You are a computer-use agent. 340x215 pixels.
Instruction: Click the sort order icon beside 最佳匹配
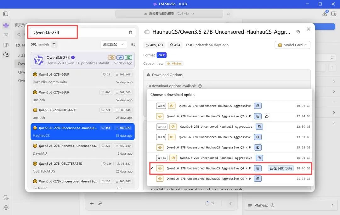(133, 44)
